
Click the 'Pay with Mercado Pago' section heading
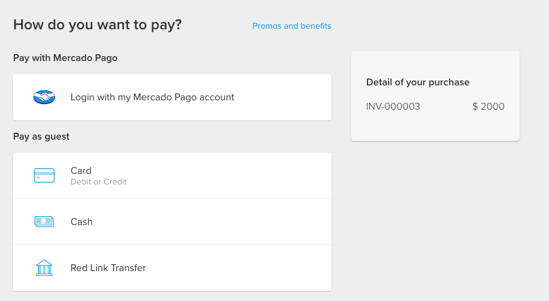pyautogui.click(x=66, y=58)
